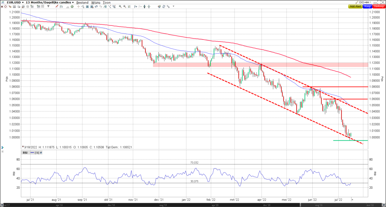The image size is (386, 207).
Task: Click the Add Alert button
Action: (x=355, y=6)
